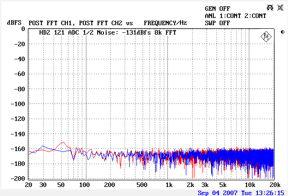Click the FREQUENCY/Hz axis label
Viewport: 288px width, 196px height.
(165, 23)
